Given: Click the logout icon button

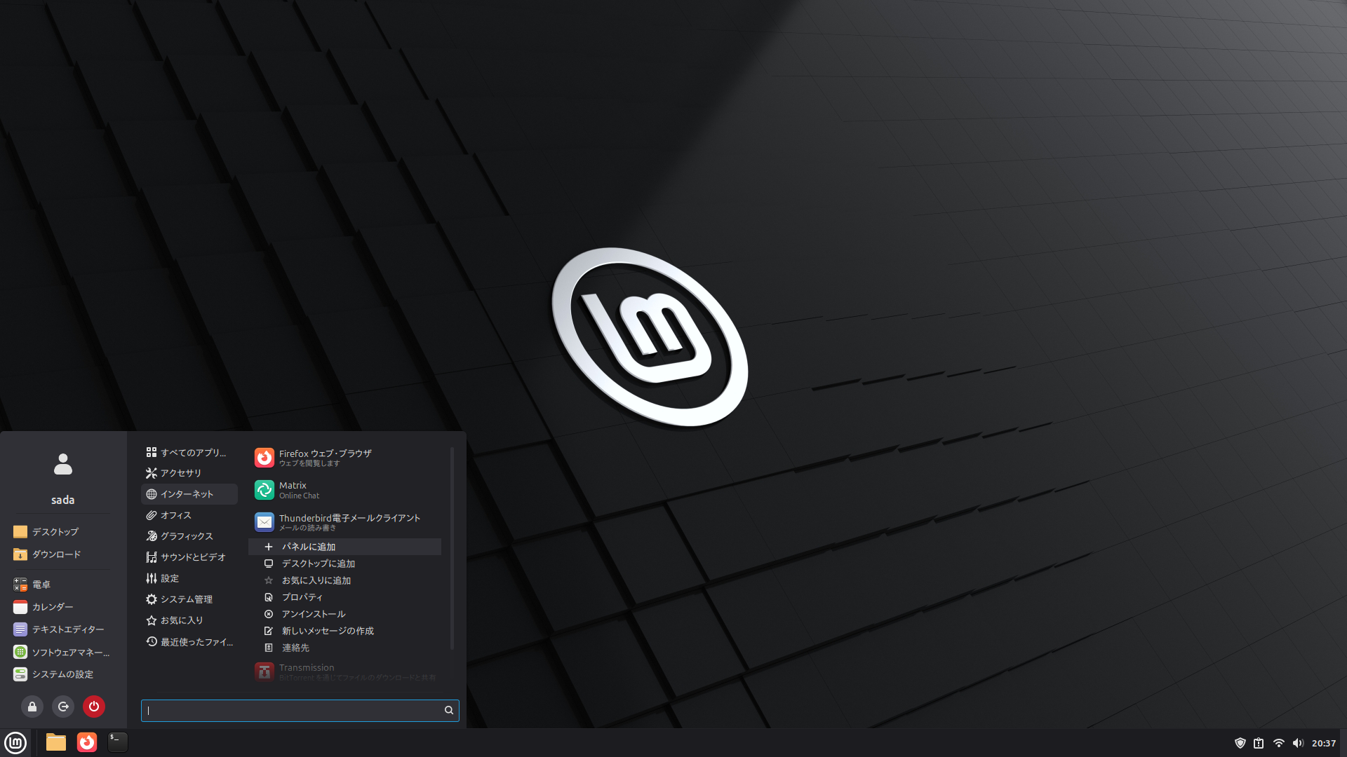Looking at the screenshot, I should [x=63, y=707].
